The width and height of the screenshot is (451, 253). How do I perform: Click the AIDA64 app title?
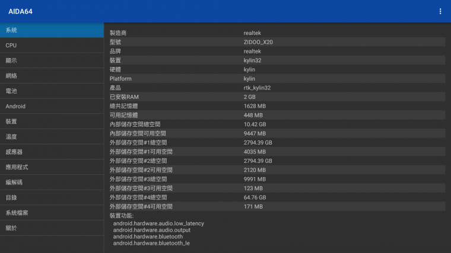click(x=20, y=11)
